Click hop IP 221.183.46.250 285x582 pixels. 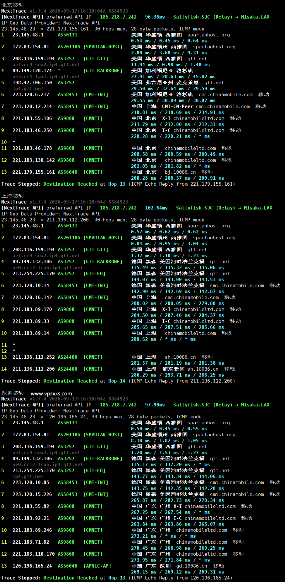click(x=32, y=130)
